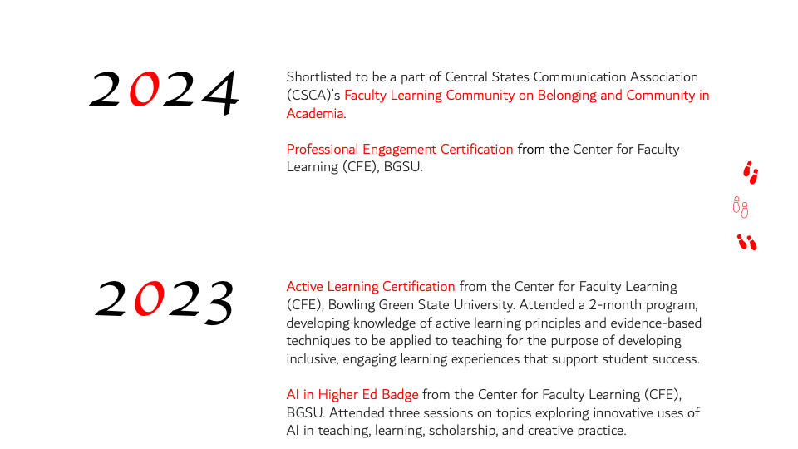
Task: Click the 'AI in teaching, learning, scholarship' line
Action: 456,432
